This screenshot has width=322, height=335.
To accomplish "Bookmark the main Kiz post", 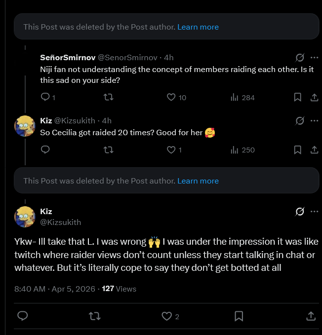I will tap(239, 316).
